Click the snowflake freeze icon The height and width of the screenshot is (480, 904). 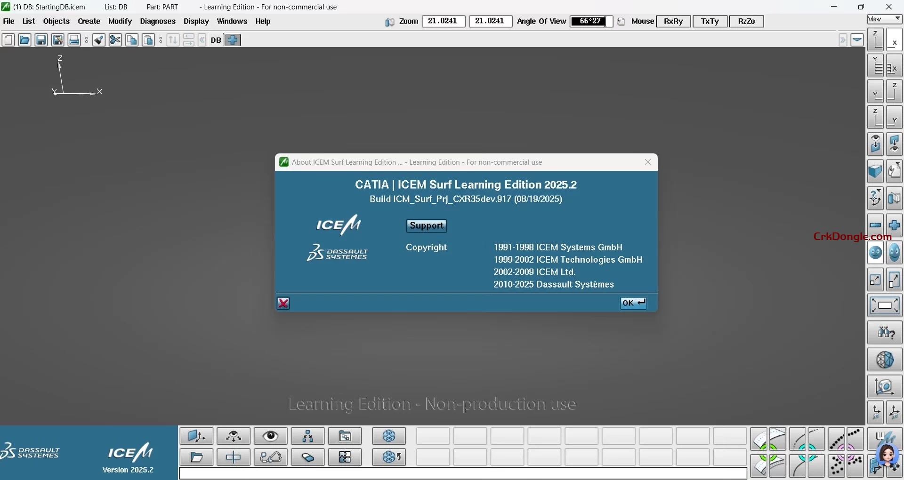389,436
